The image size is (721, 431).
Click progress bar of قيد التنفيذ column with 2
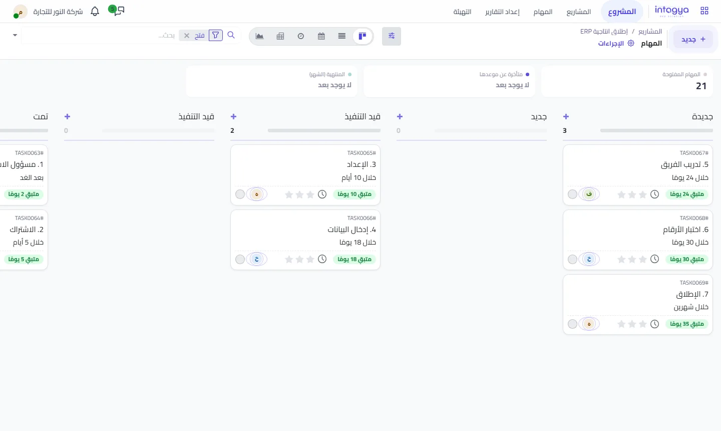click(324, 131)
